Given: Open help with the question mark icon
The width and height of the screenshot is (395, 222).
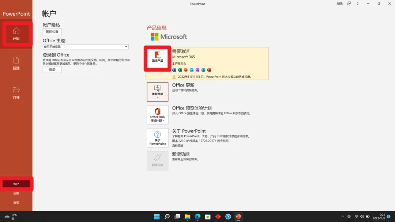Looking at the screenshot, I should 357,4.
